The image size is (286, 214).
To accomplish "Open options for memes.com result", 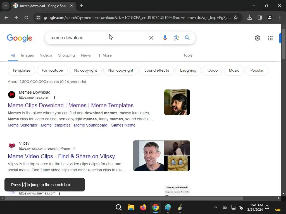I will [59, 193].
